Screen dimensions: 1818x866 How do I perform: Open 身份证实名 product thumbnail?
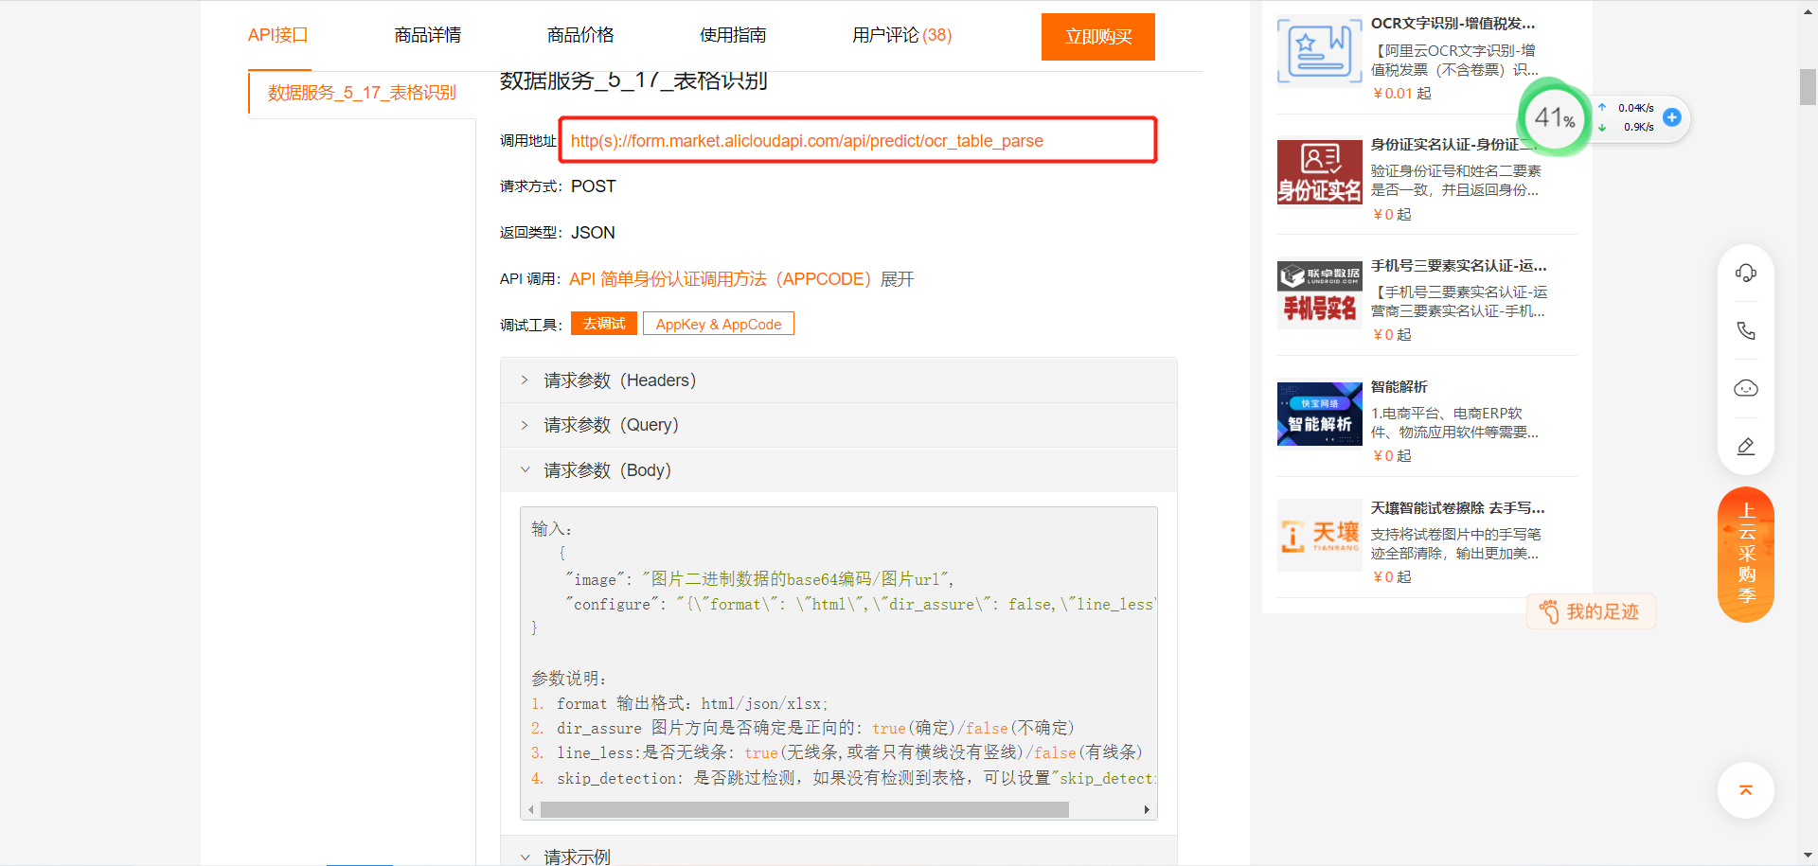[1319, 172]
